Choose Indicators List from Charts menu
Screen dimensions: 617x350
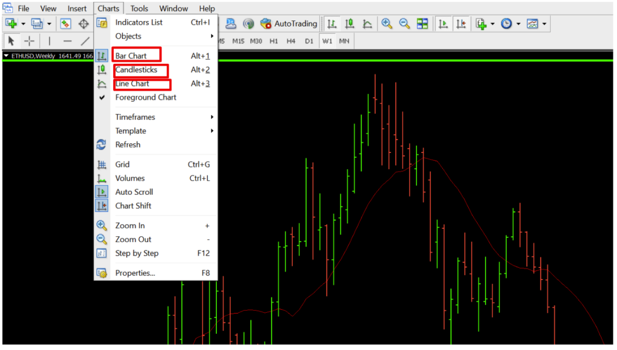pyautogui.click(x=156, y=22)
